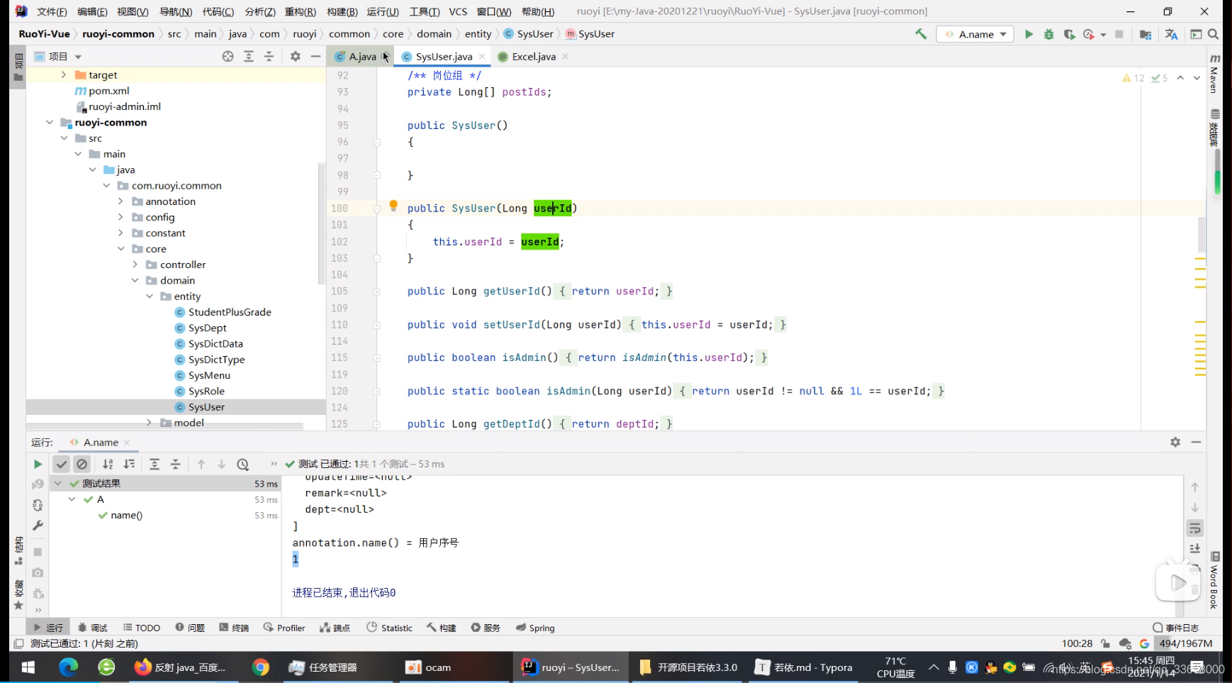1232x683 pixels.
Task: Expand all test results icon
Action: [155, 464]
